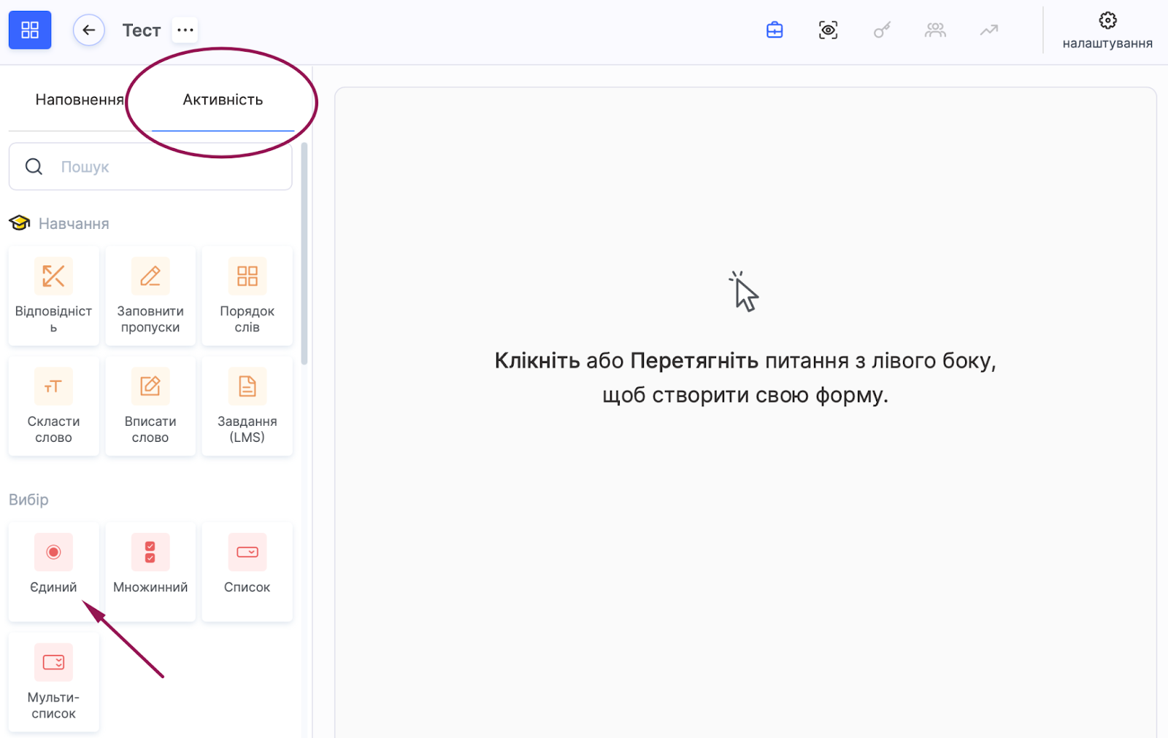Add an Єдиний single-choice question

point(53,570)
